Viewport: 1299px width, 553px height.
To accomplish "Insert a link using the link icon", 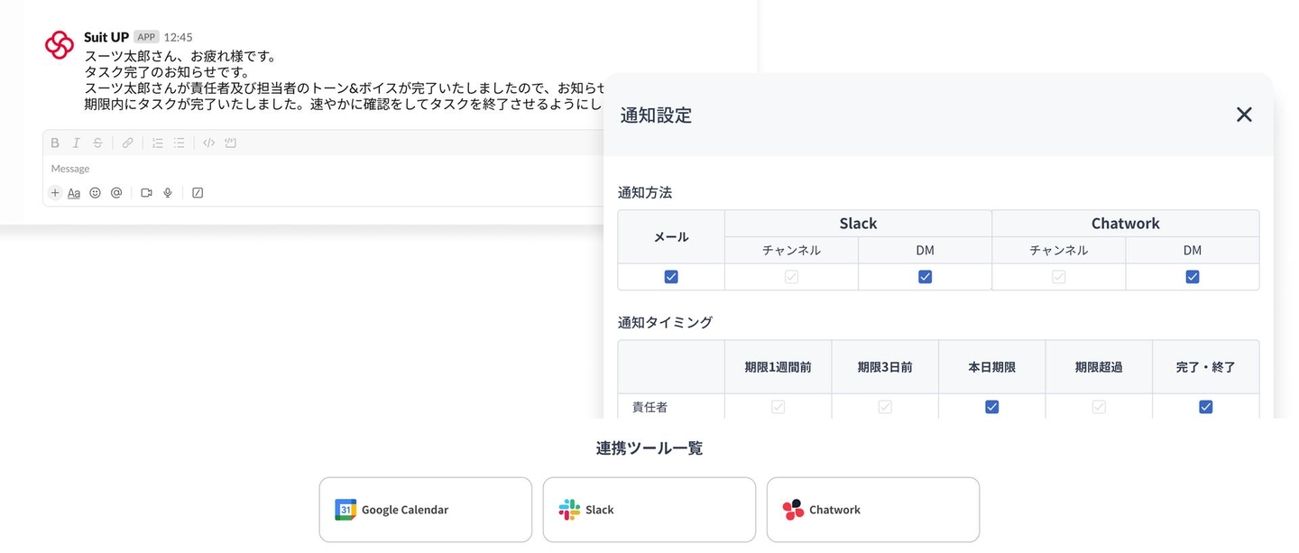I will click(x=128, y=143).
